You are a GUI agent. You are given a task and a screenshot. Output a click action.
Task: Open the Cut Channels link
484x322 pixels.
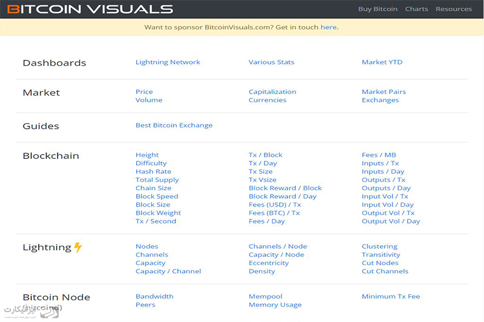pos(385,271)
